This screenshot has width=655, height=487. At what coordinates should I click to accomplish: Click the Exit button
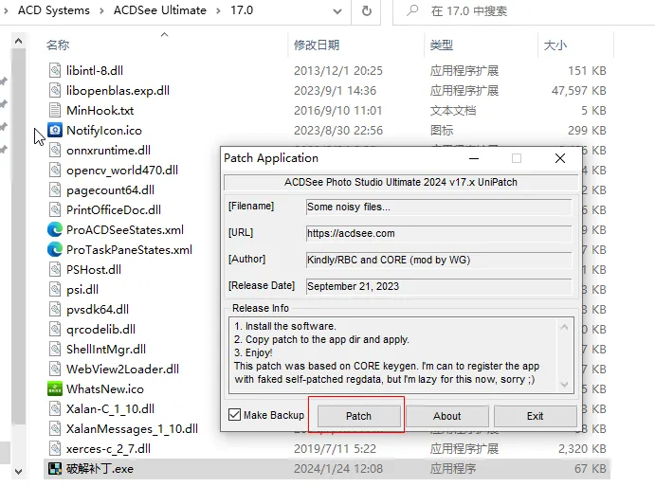(536, 416)
